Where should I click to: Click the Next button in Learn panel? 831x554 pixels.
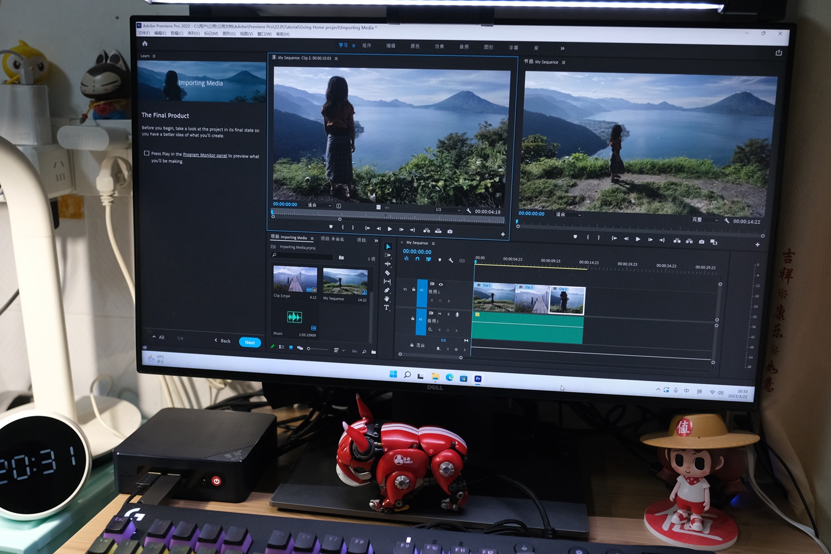point(250,342)
